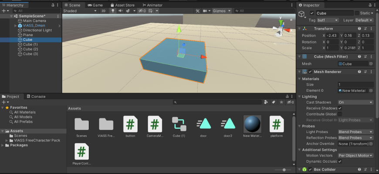Uncheck the Cube active checkbox in Inspector
Screen dimensions: 379x174
coord(311,13)
